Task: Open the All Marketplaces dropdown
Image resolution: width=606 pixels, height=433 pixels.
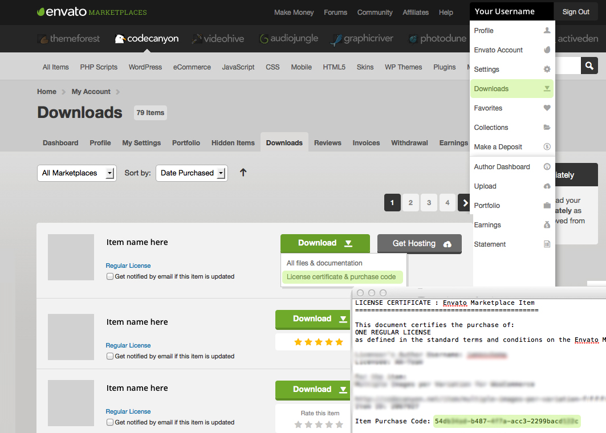Action: pos(76,173)
